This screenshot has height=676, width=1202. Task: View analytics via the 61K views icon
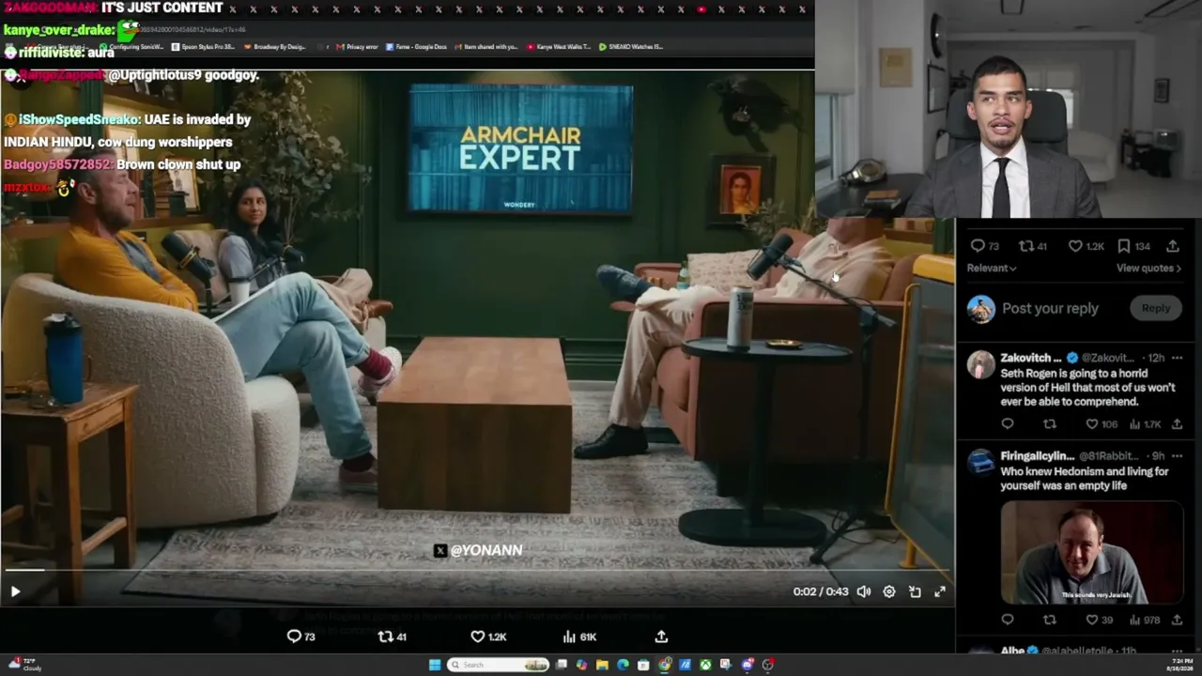pyautogui.click(x=579, y=637)
